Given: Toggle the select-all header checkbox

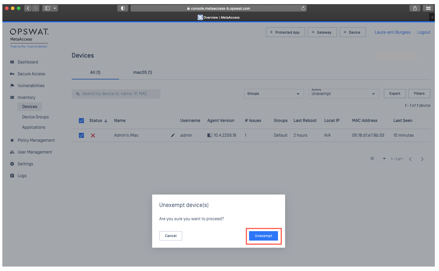Looking at the screenshot, I should click(82, 120).
